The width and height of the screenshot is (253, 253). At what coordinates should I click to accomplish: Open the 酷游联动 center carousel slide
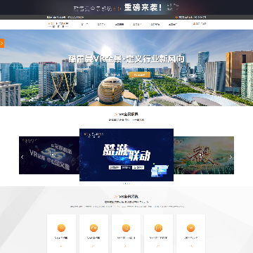coord(126,155)
